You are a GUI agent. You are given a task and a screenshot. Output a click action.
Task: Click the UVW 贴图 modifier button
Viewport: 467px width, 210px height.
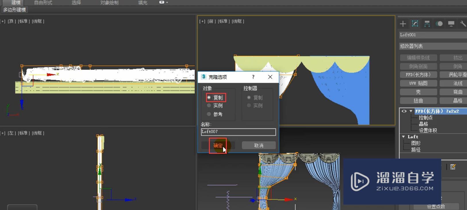(x=418, y=83)
